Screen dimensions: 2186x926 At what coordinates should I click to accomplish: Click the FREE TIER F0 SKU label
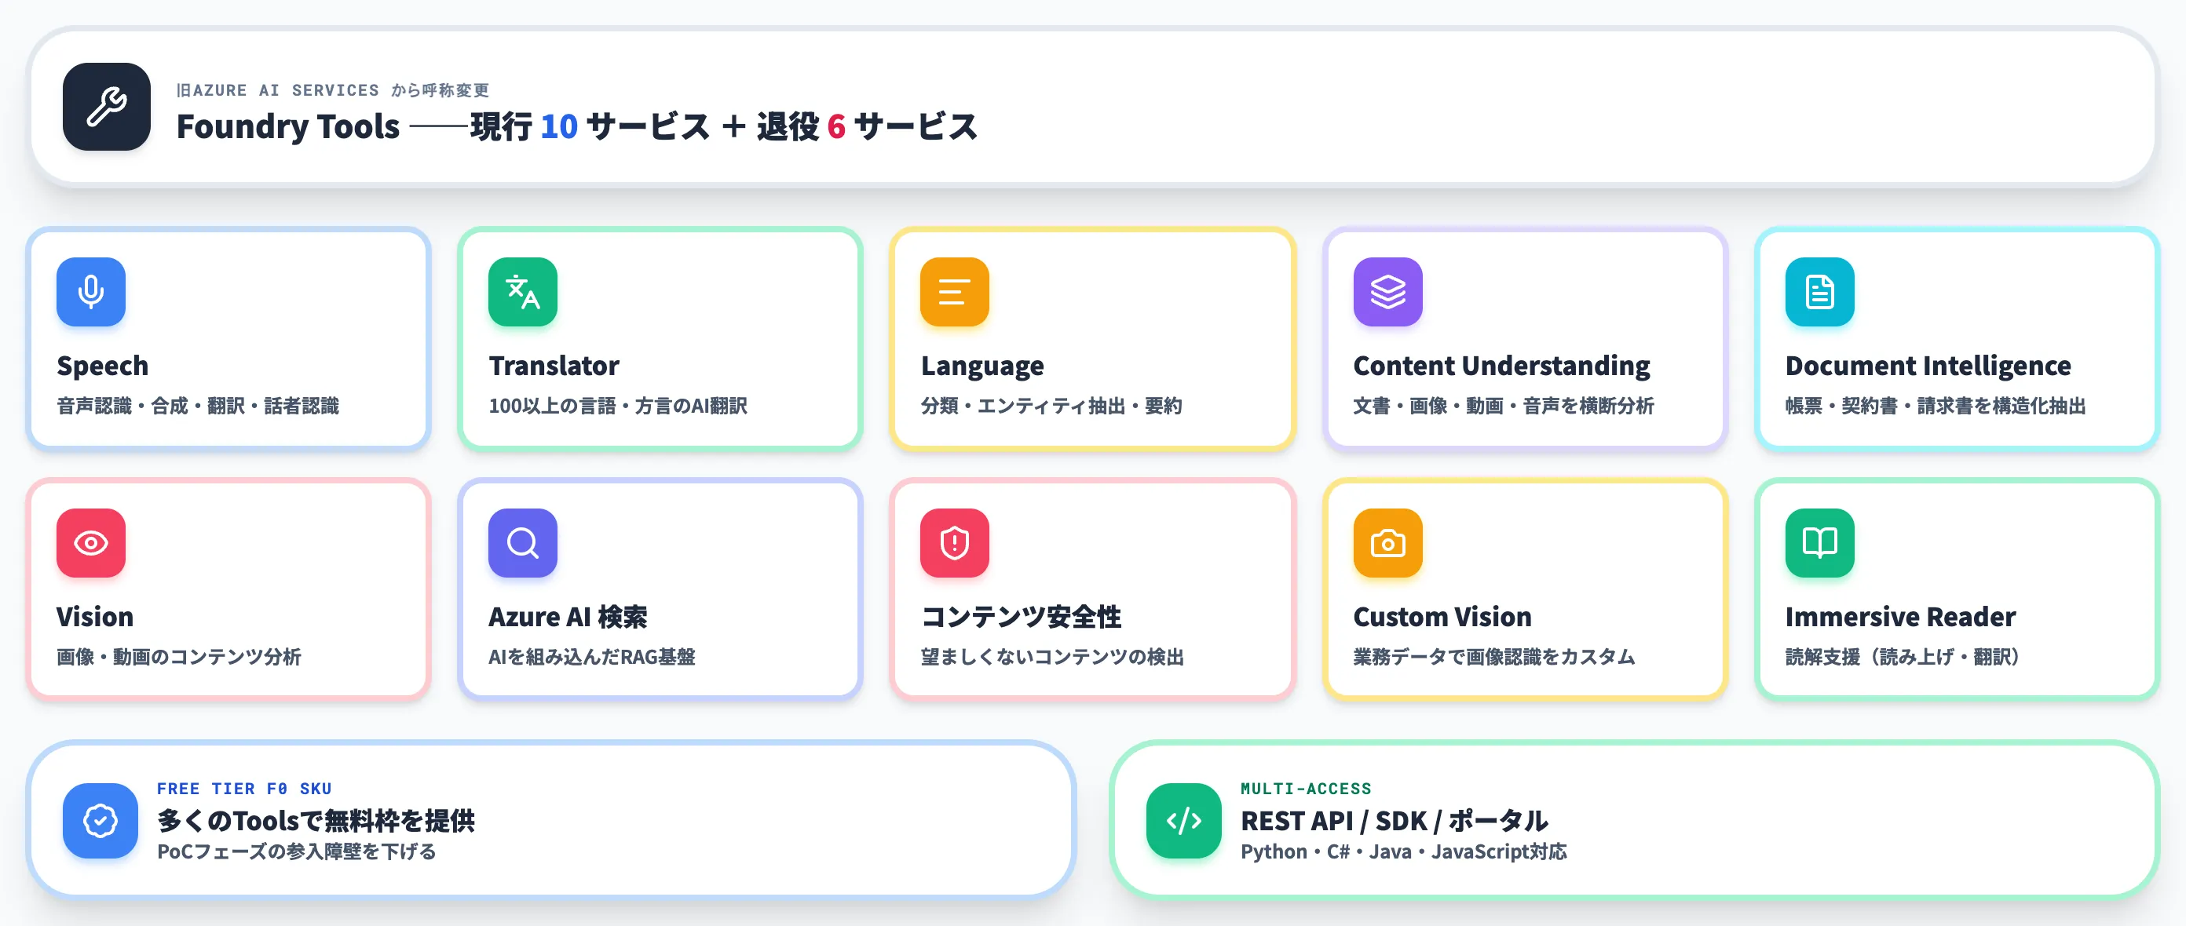(244, 788)
